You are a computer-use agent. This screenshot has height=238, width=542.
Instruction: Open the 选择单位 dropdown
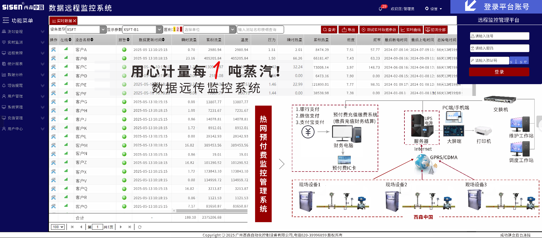point(233,29)
